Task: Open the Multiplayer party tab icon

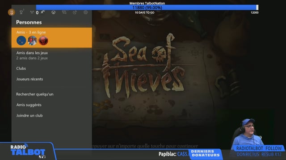Action: (32, 12)
